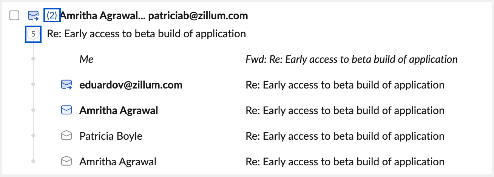The image size is (494, 177).
Task: Click the forwarded envelope icon next to eduardov@zillum.com
Action: click(66, 85)
